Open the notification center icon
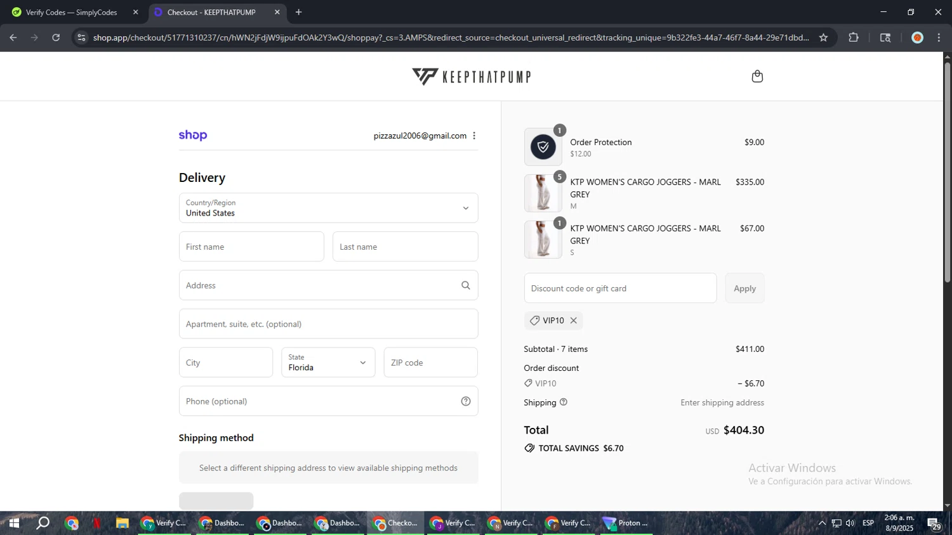952x535 pixels. (934, 524)
